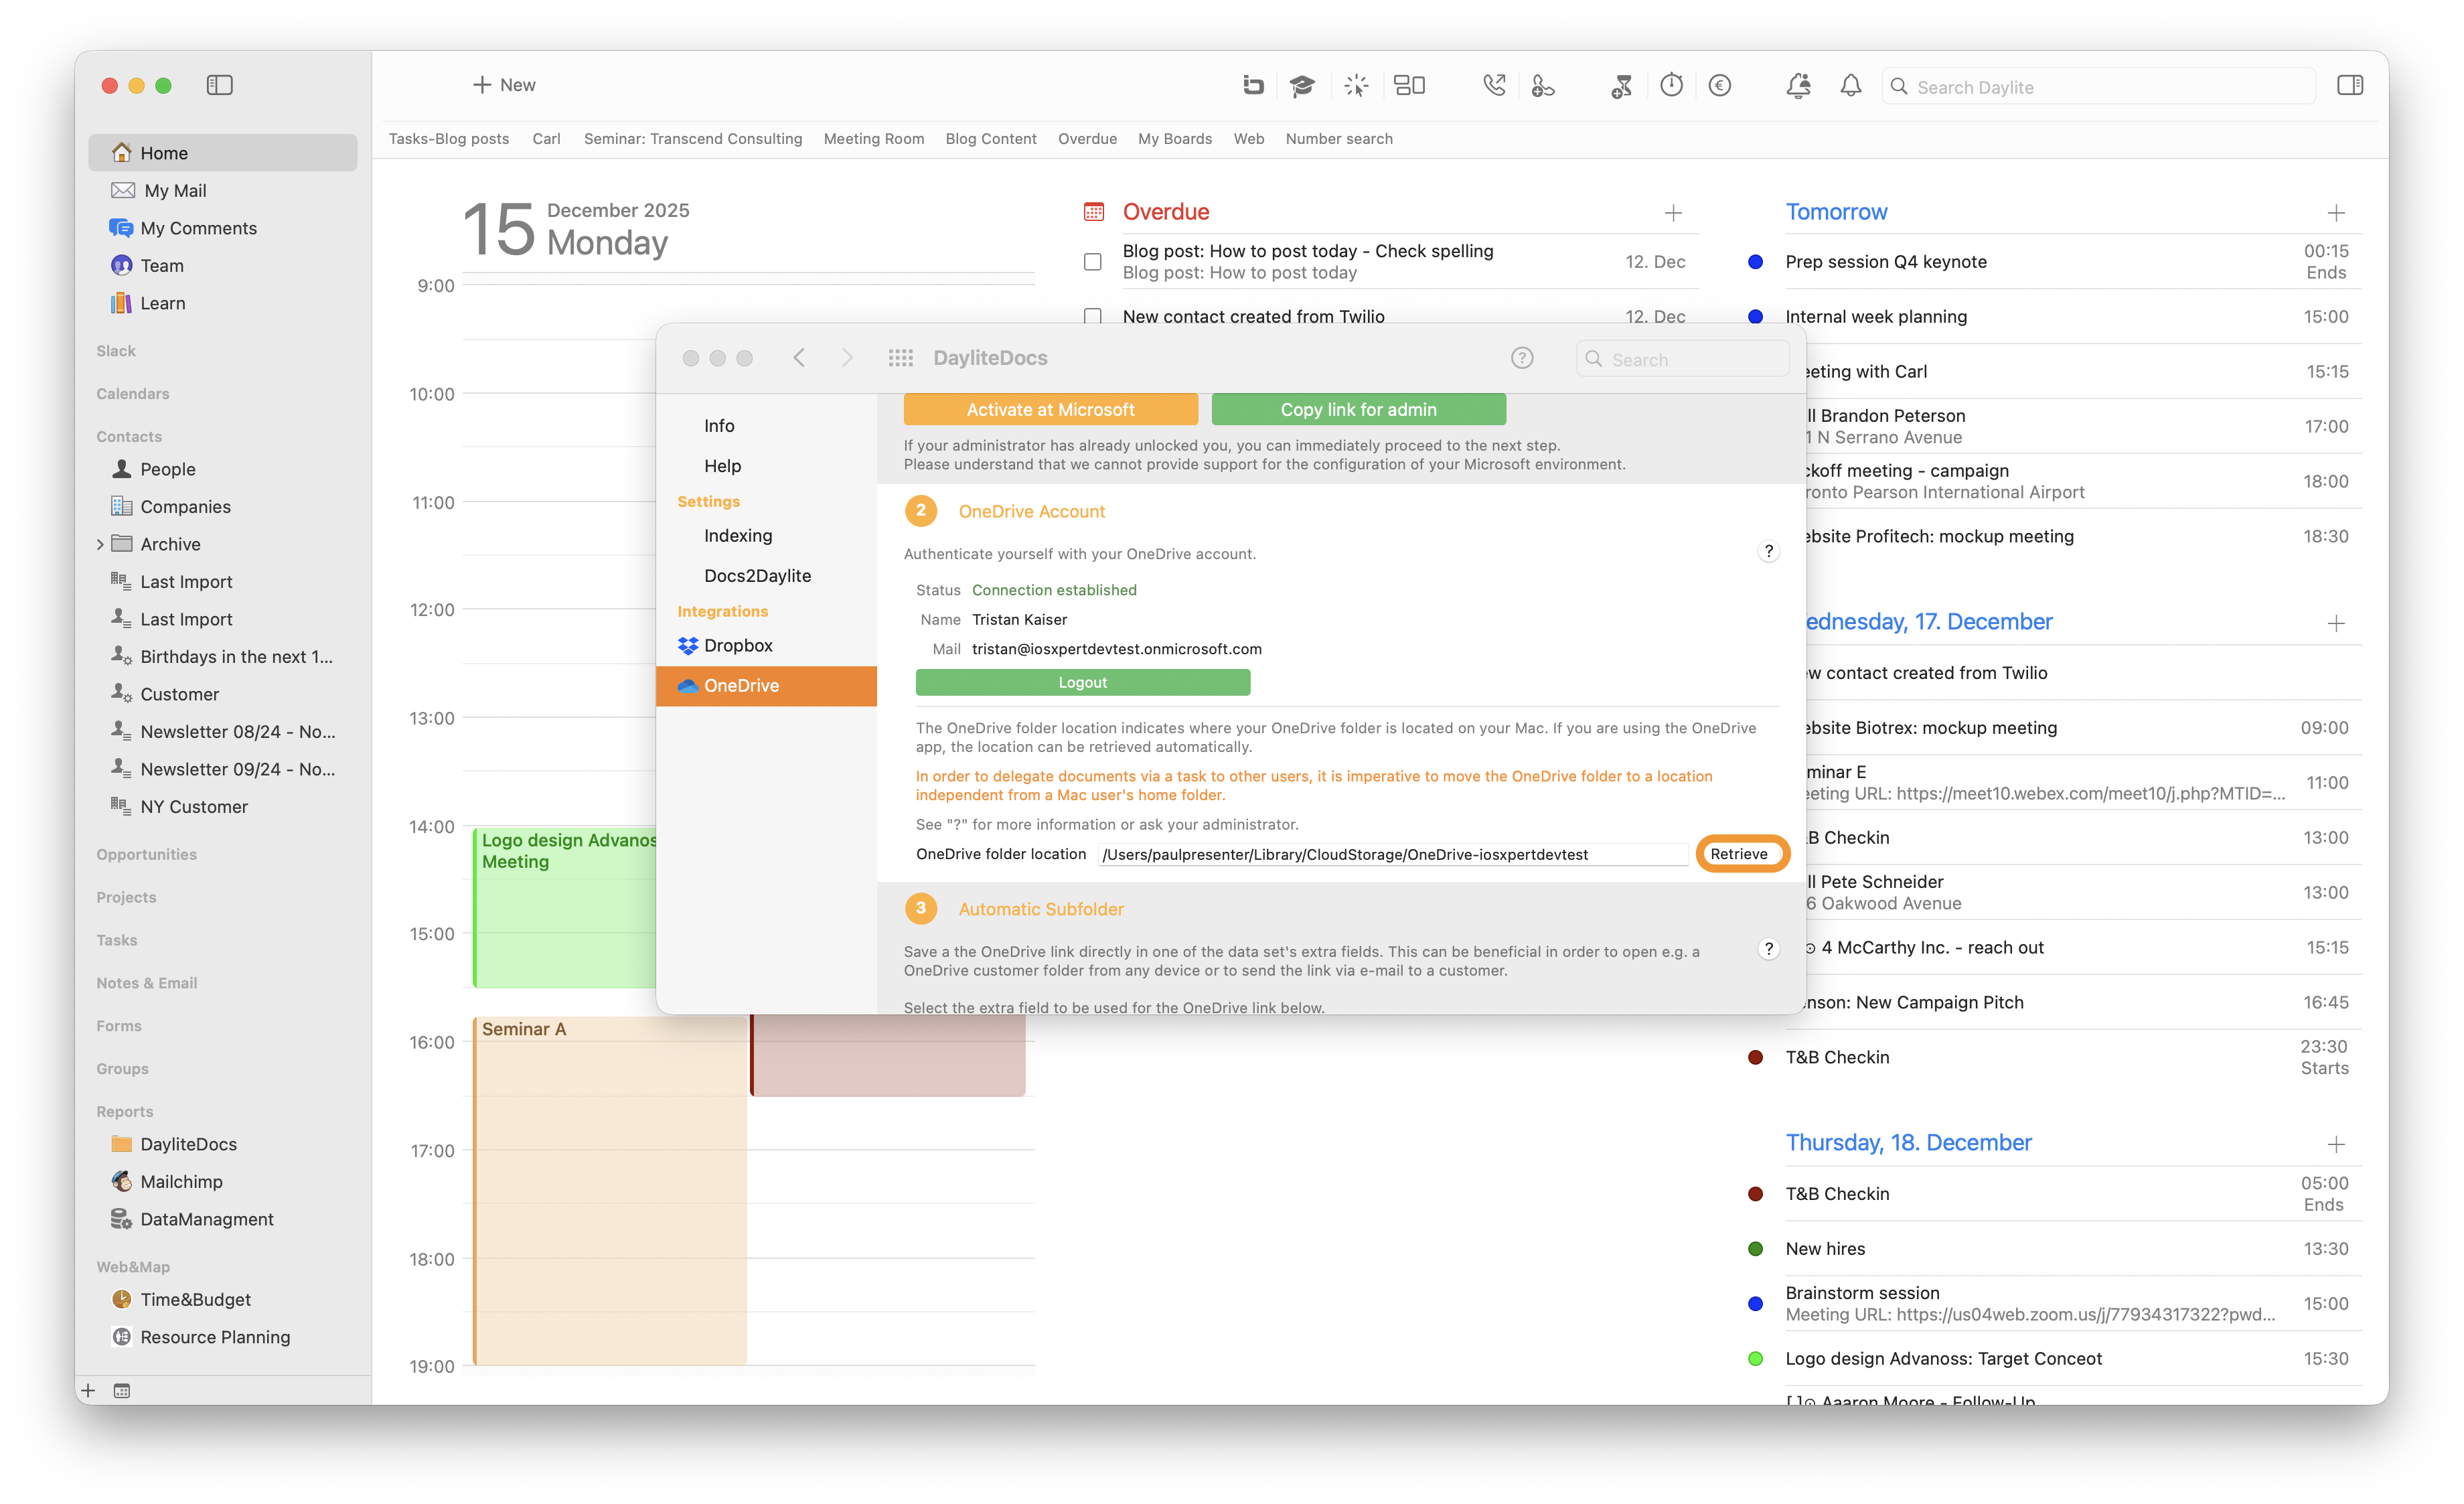Click the green Logout button
2464x1504 pixels.
click(x=1083, y=683)
